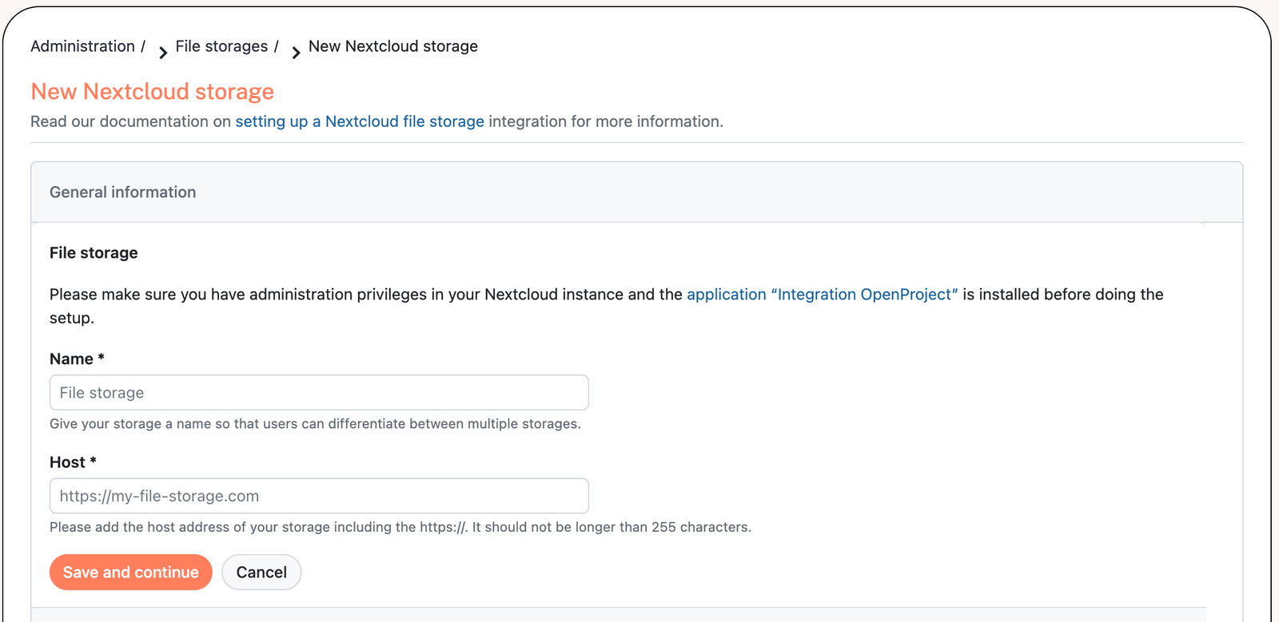This screenshot has height=622, width=1279.
Task: Focus the Name input field
Action: [319, 393]
